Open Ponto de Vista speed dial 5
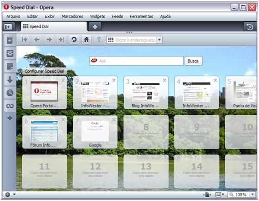Image resolution: width=259 pixels, height=201 pixels. [x=241, y=93]
